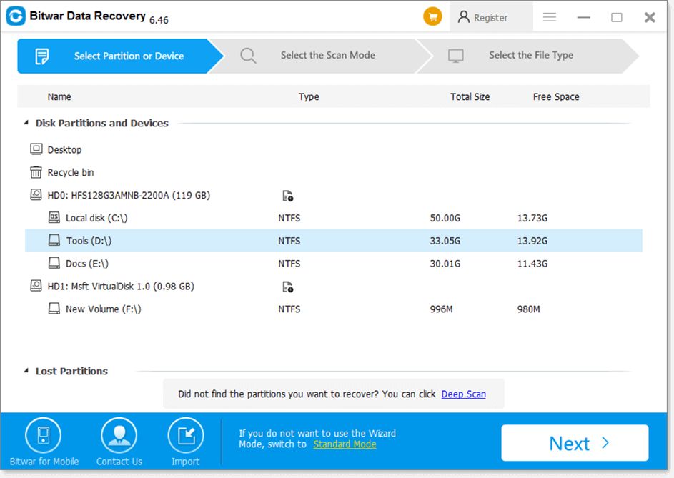Open the hamburger menu
This screenshot has height=478, width=674.
549,16
